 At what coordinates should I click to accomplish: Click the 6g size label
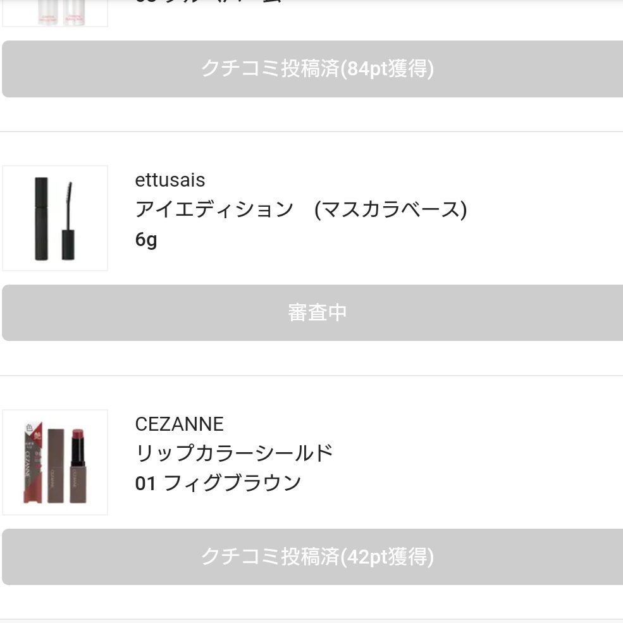coord(146,240)
